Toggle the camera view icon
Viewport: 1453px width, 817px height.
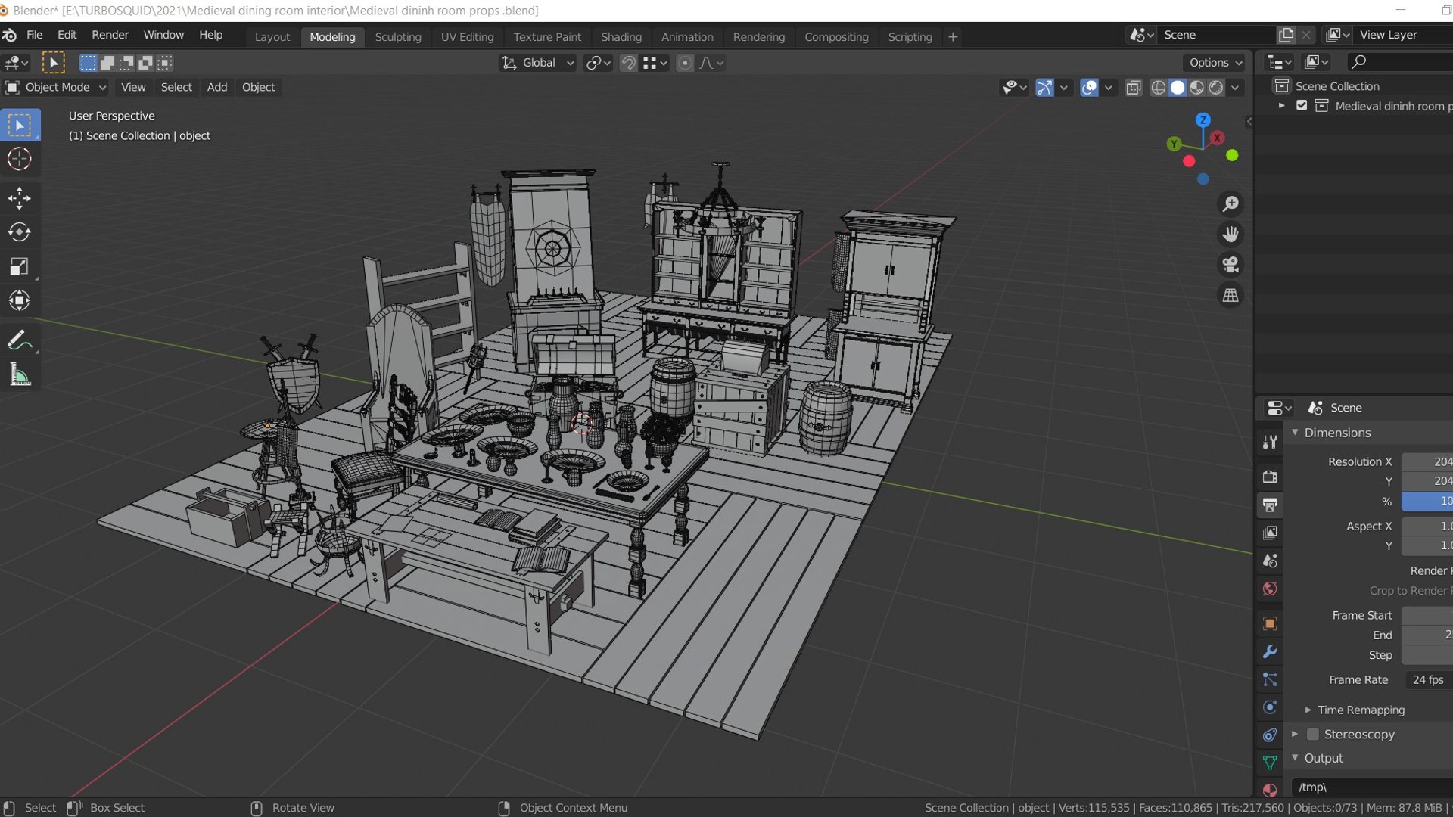(x=1231, y=265)
